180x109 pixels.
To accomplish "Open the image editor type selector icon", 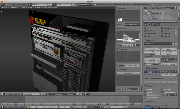I will pyautogui.click(x=3, y=94).
